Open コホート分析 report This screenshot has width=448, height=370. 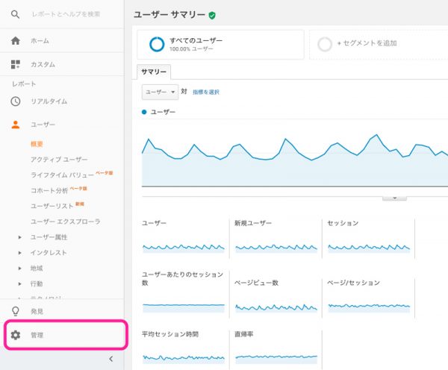(x=49, y=190)
